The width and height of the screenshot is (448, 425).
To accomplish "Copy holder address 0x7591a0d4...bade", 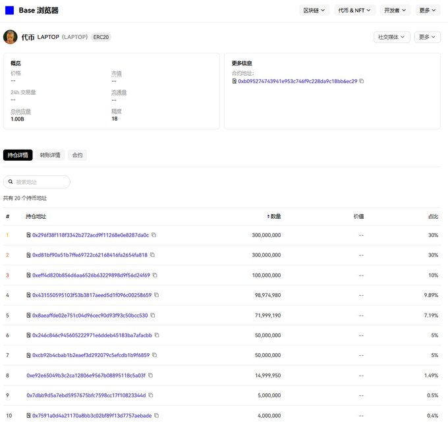I will tap(157, 415).
